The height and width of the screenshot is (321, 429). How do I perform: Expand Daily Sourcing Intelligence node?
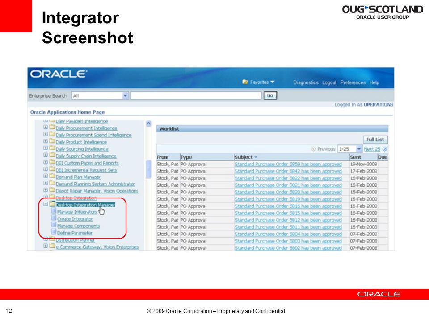click(x=46, y=148)
